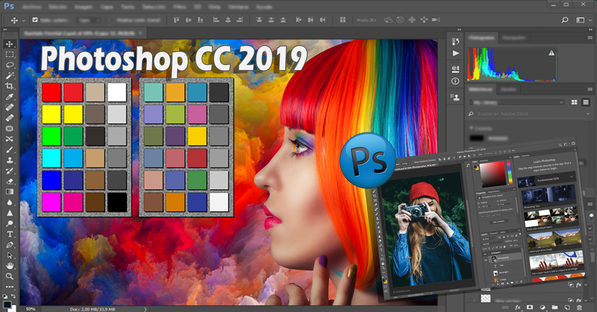The width and height of the screenshot is (597, 312).
Task: Switch to the Channels tab in the inset
Action: click(x=493, y=234)
